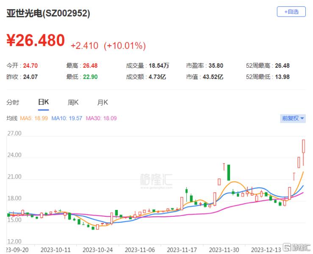Image resolution: width=313 pixels, height=254 pixels.
Task: Click the 12.00 y-axis price label
Action: coord(14,242)
